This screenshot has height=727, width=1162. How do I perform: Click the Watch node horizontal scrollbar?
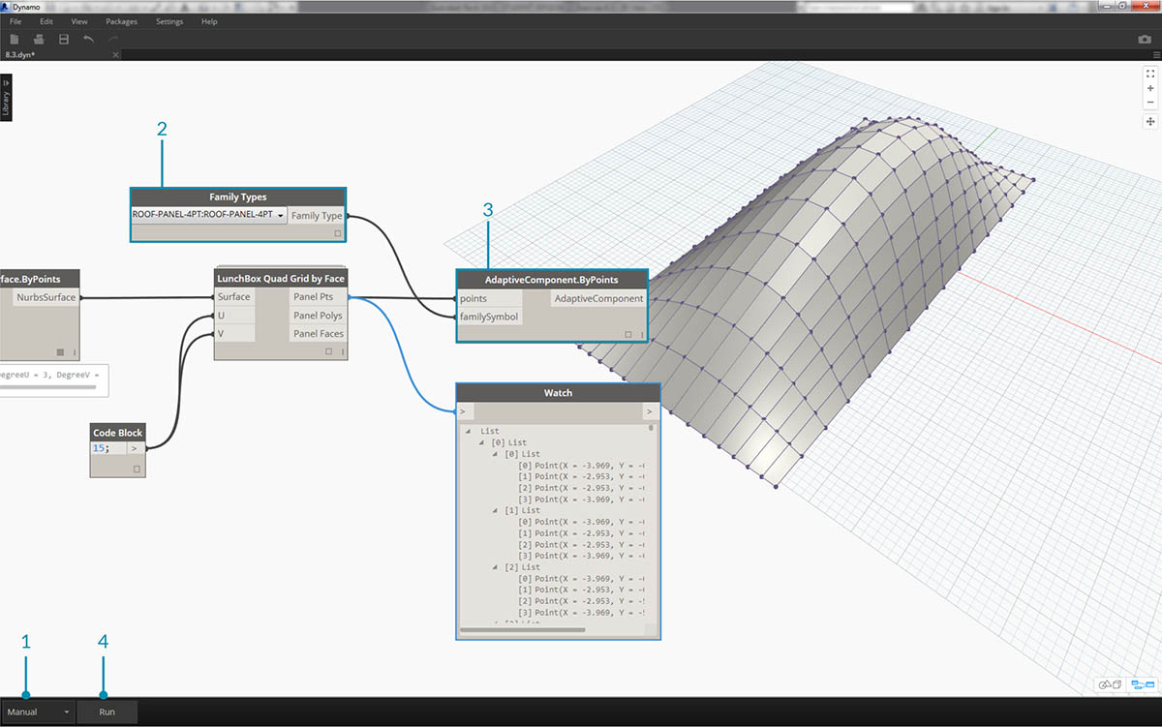tap(523, 630)
